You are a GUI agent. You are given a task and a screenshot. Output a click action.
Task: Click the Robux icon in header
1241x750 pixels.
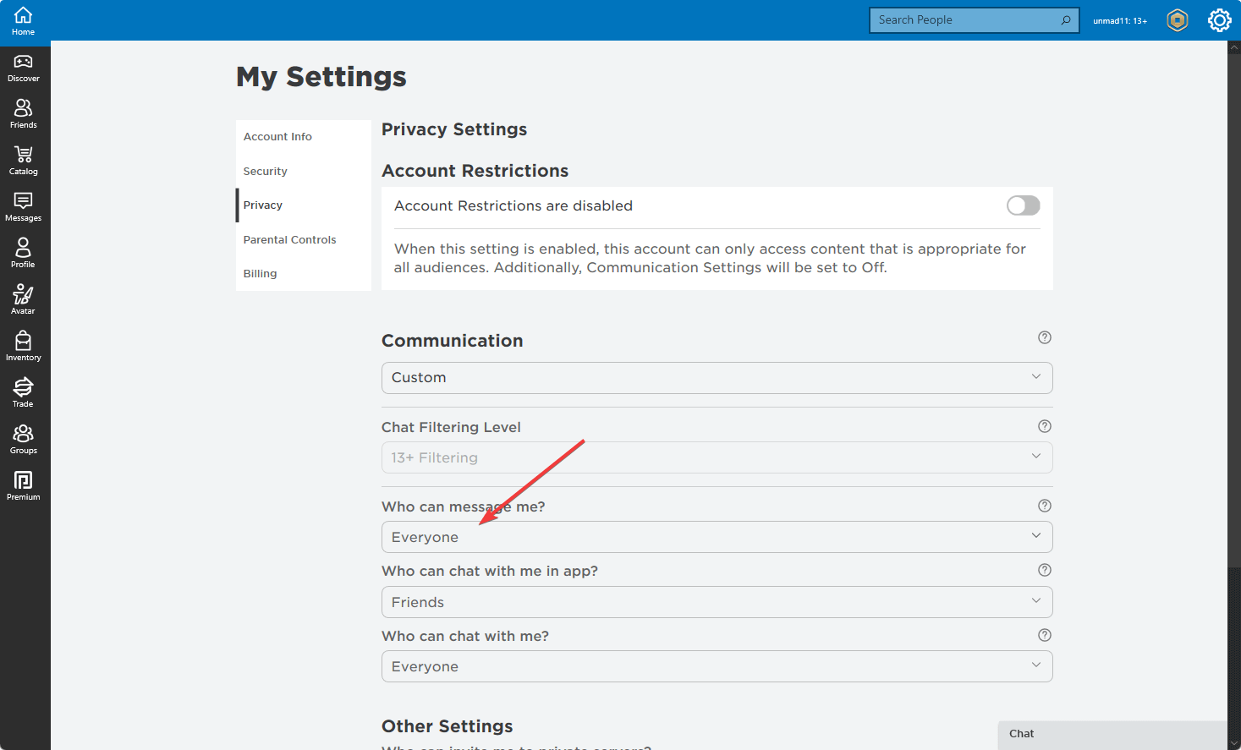(x=1177, y=20)
